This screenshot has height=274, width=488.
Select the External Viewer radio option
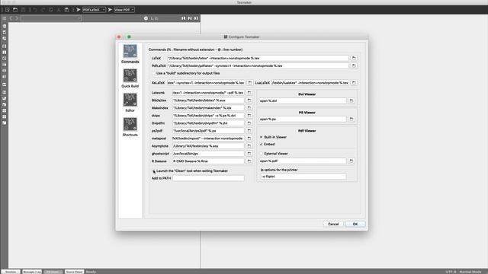(x=261, y=154)
